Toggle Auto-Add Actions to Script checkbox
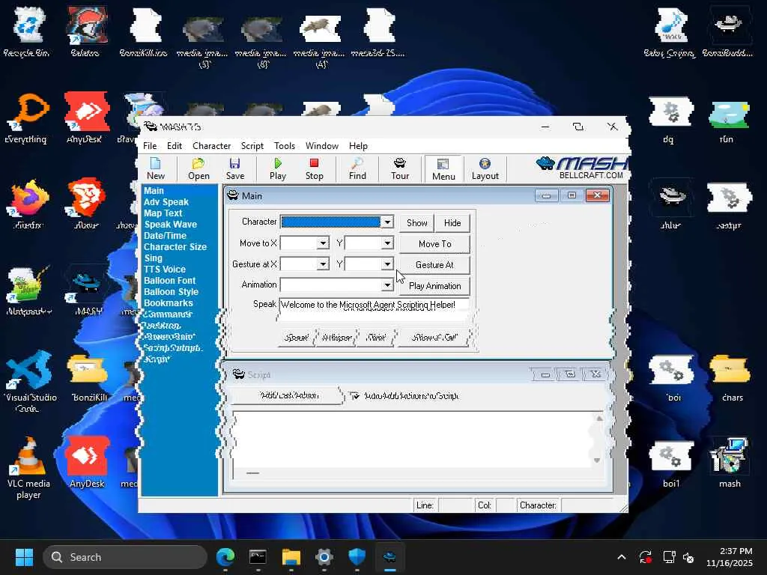Screen dimensions: 767x575 pos(354,396)
